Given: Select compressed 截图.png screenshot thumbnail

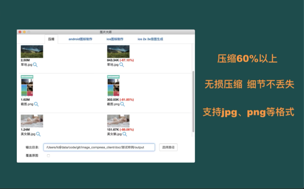Looking at the screenshot, I should pyautogui.click(x=113, y=86).
